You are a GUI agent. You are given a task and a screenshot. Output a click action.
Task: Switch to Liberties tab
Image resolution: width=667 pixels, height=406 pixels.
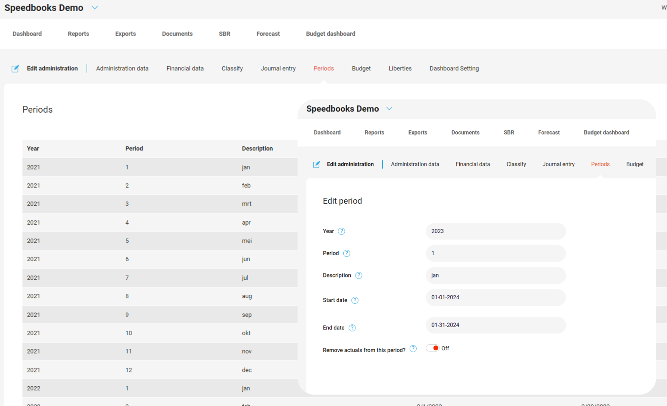pos(400,68)
